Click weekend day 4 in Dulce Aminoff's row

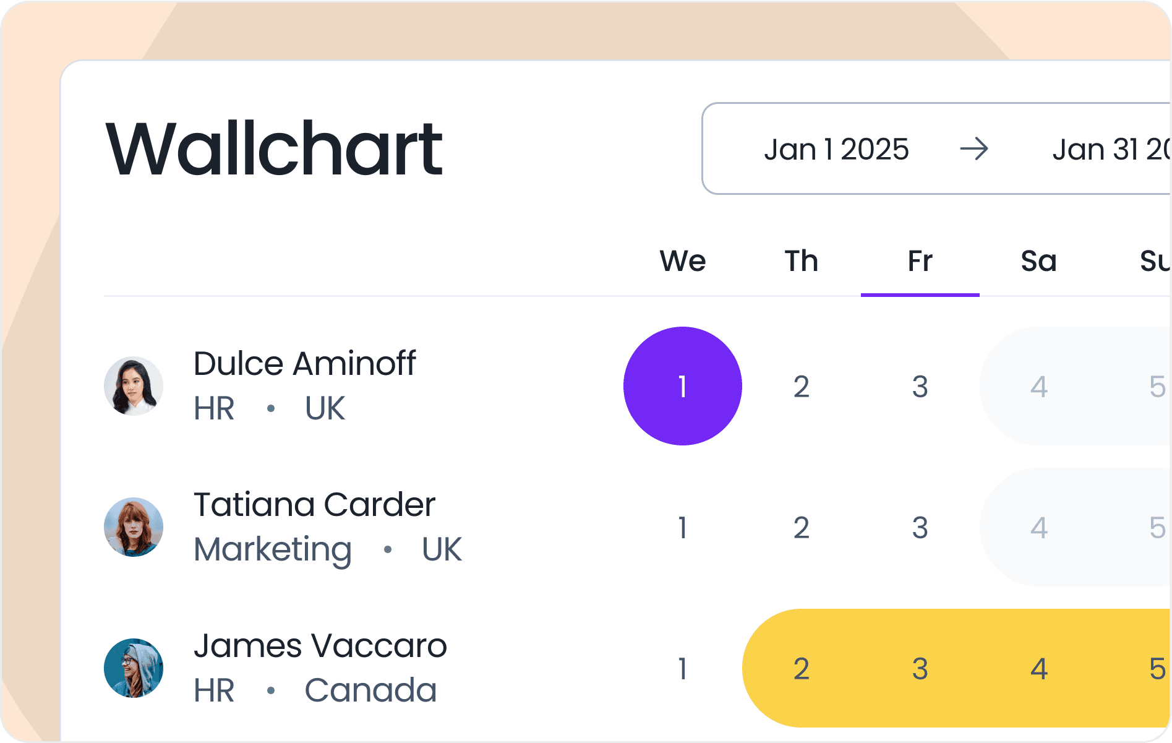point(1039,387)
